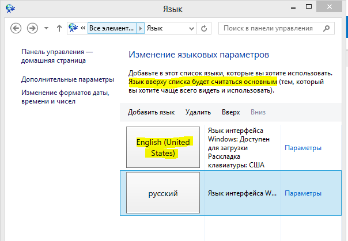Open Параметры for English (United States)

click(303, 148)
